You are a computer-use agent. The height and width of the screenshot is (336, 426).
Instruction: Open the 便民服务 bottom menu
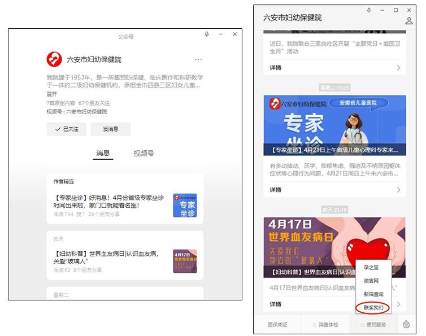[373, 325]
